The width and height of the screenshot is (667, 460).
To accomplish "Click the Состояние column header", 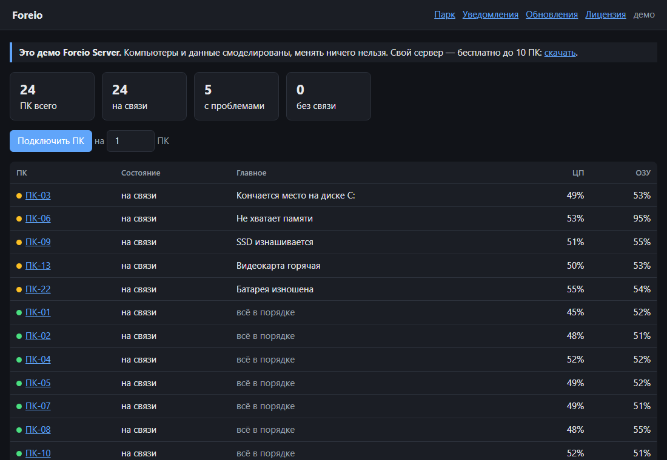I will (x=141, y=173).
